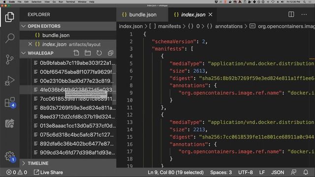Refresh the WHALEGAP explorer

coord(99,53)
